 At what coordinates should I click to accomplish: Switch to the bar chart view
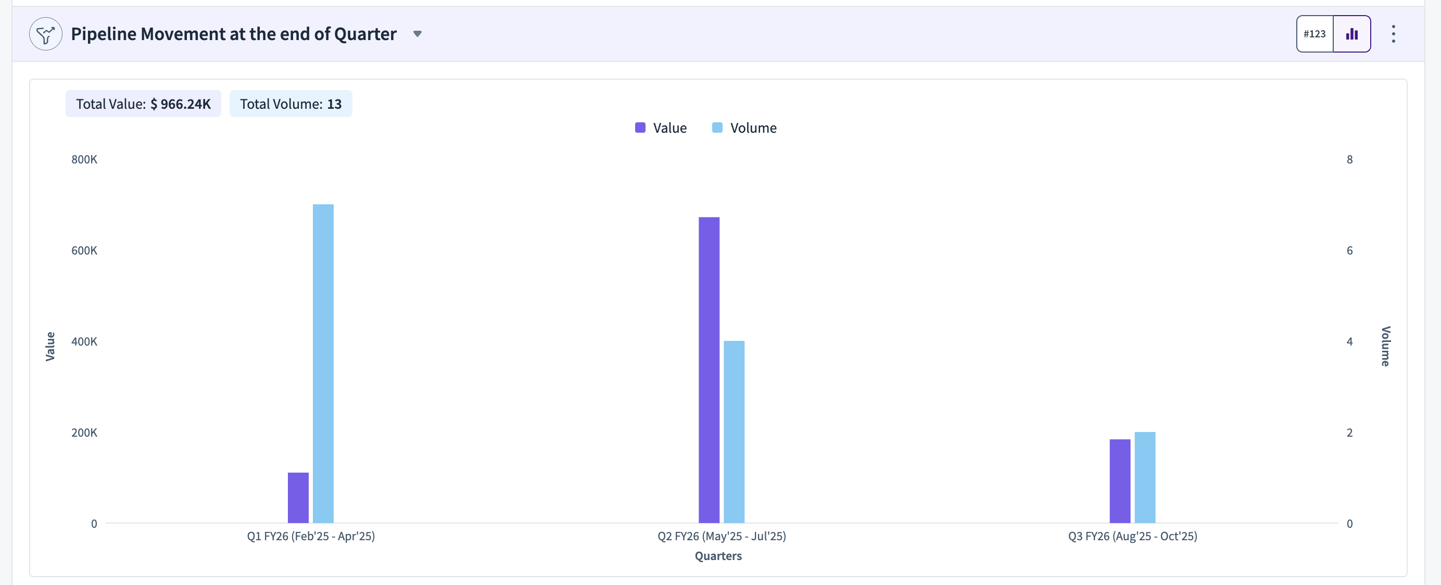tap(1352, 34)
